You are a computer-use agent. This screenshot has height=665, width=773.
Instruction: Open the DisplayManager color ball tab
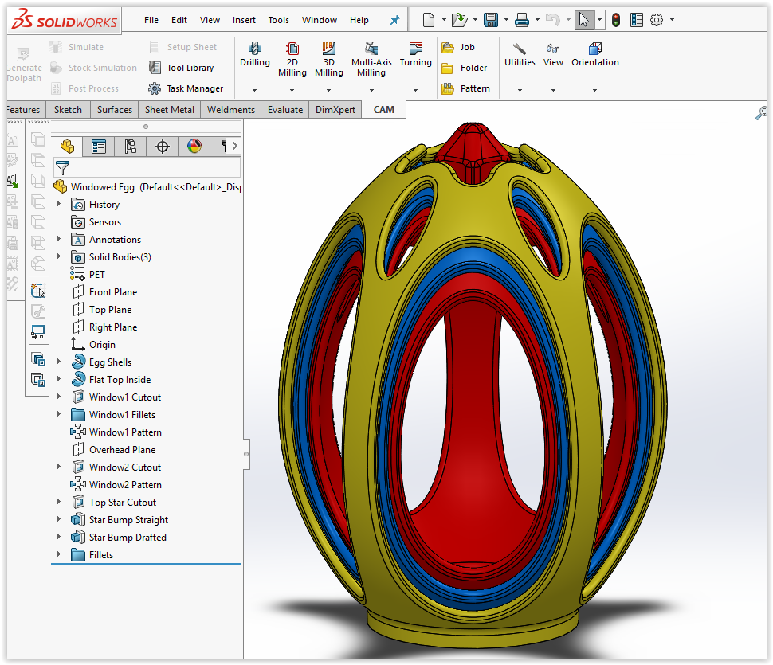(x=194, y=147)
